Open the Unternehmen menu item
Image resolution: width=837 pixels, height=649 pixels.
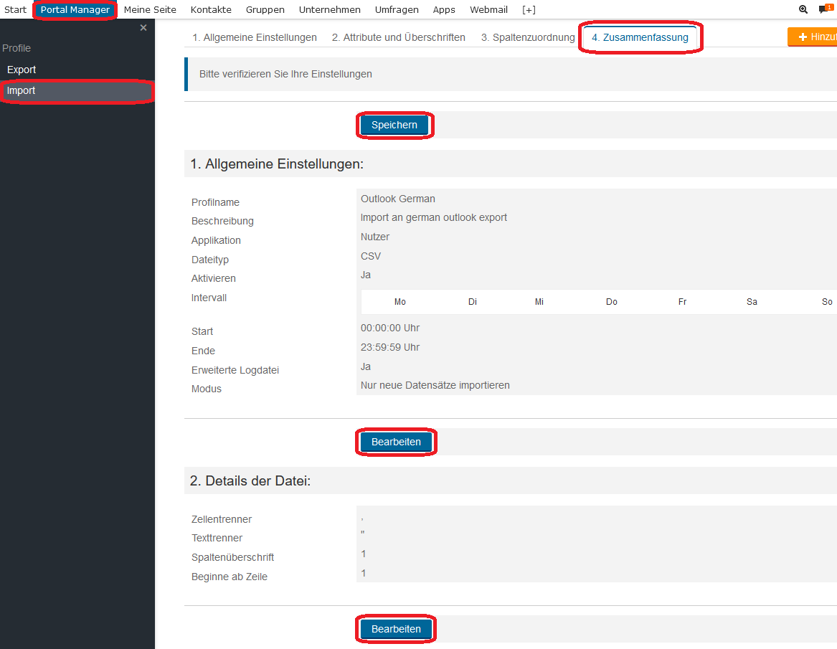pos(329,10)
